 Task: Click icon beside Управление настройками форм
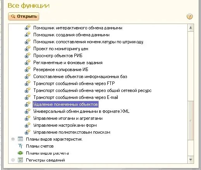coord(27,125)
